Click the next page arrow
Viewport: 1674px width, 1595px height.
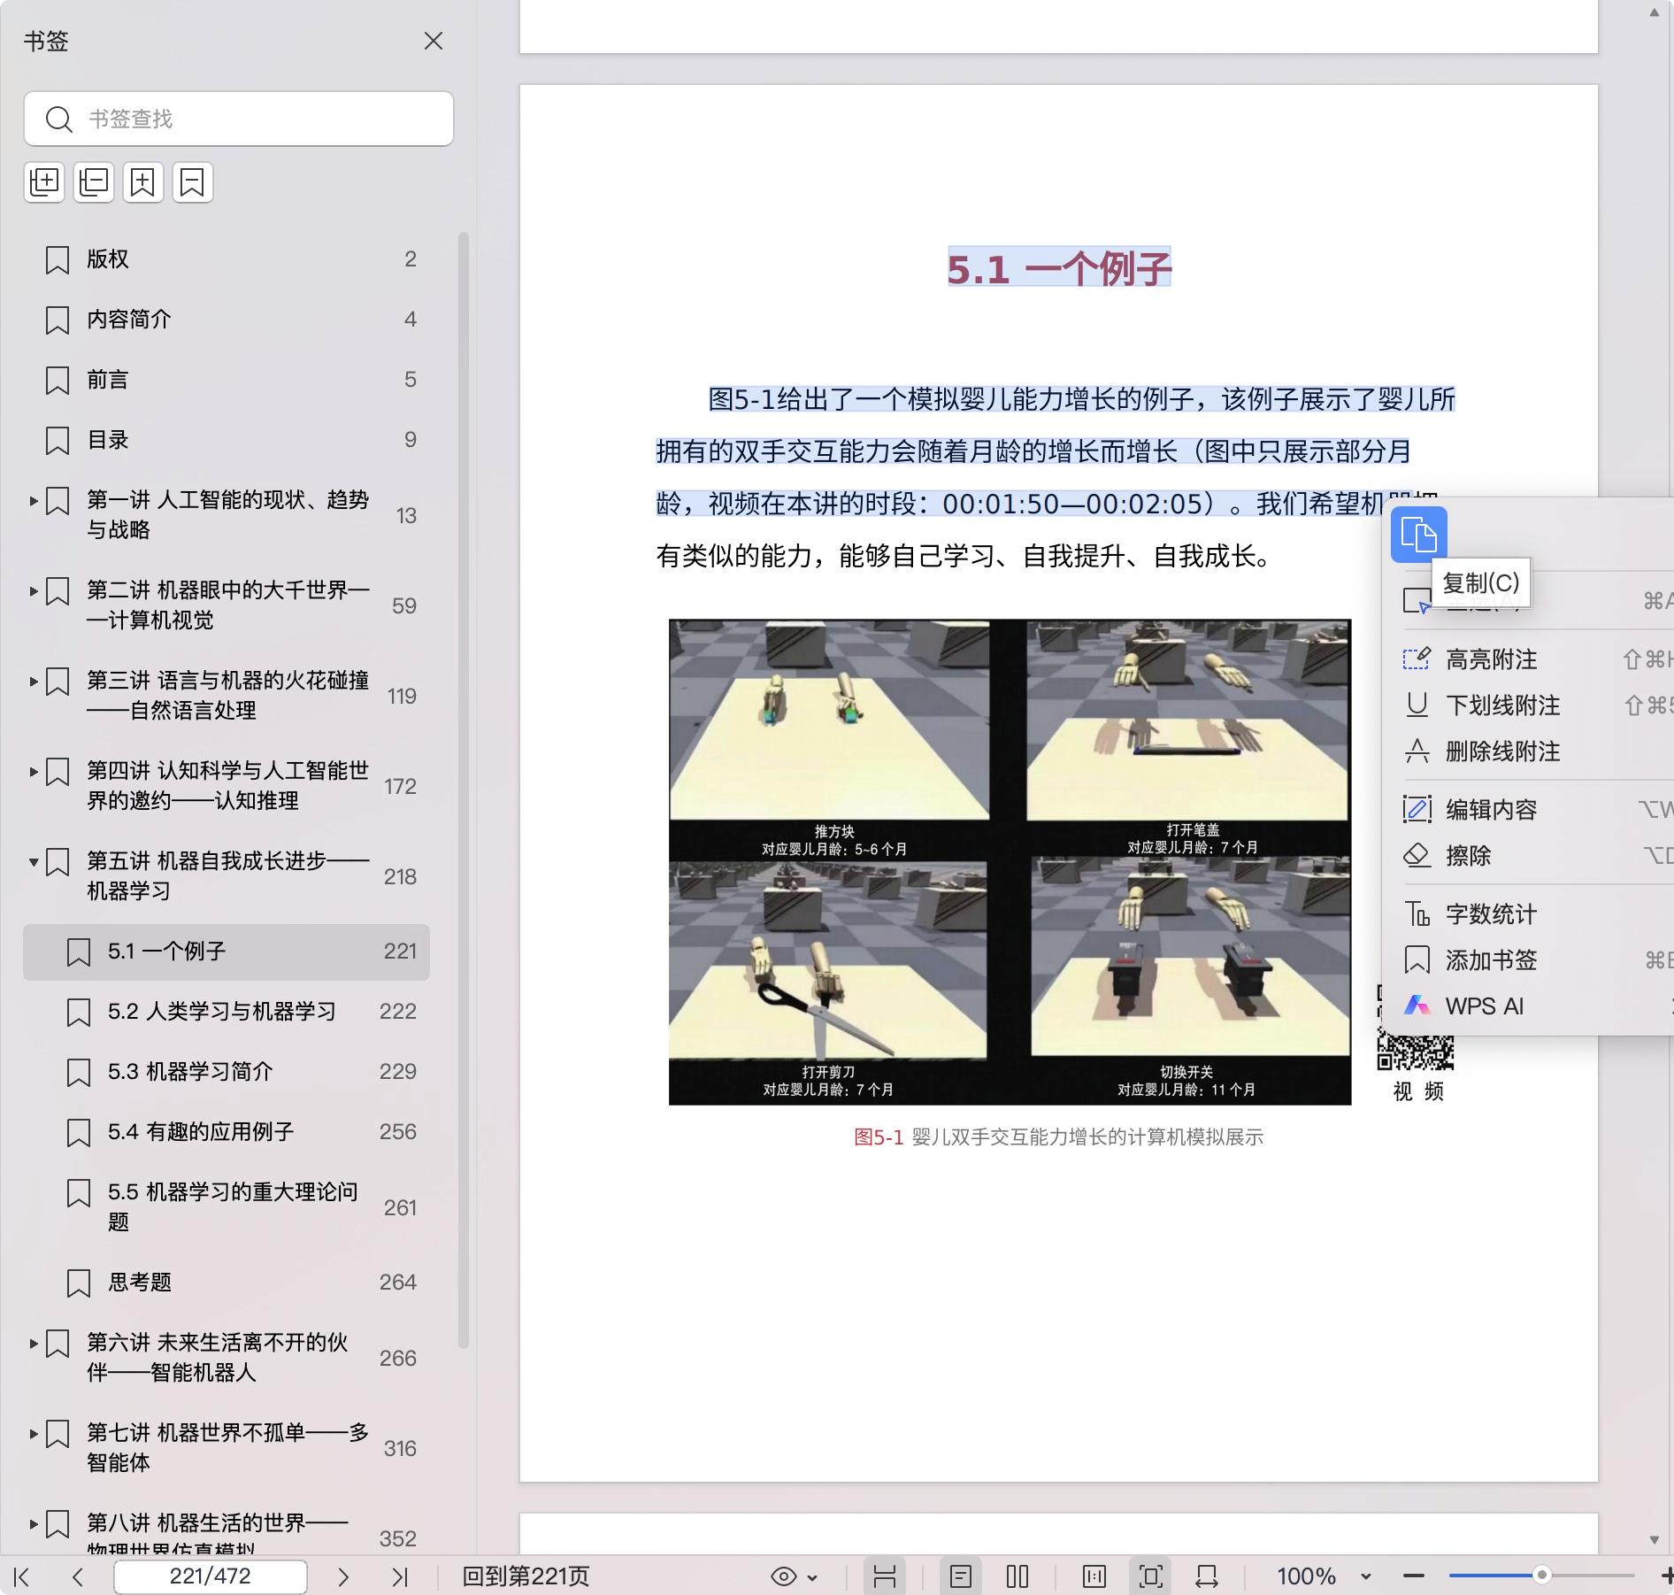pyautogui.click(x=343, y=1576)
